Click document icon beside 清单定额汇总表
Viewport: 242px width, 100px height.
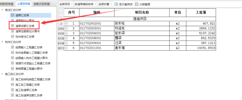(12, 26)
